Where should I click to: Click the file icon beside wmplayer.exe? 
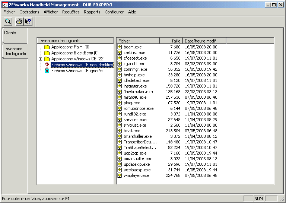[x=120, y=175]
